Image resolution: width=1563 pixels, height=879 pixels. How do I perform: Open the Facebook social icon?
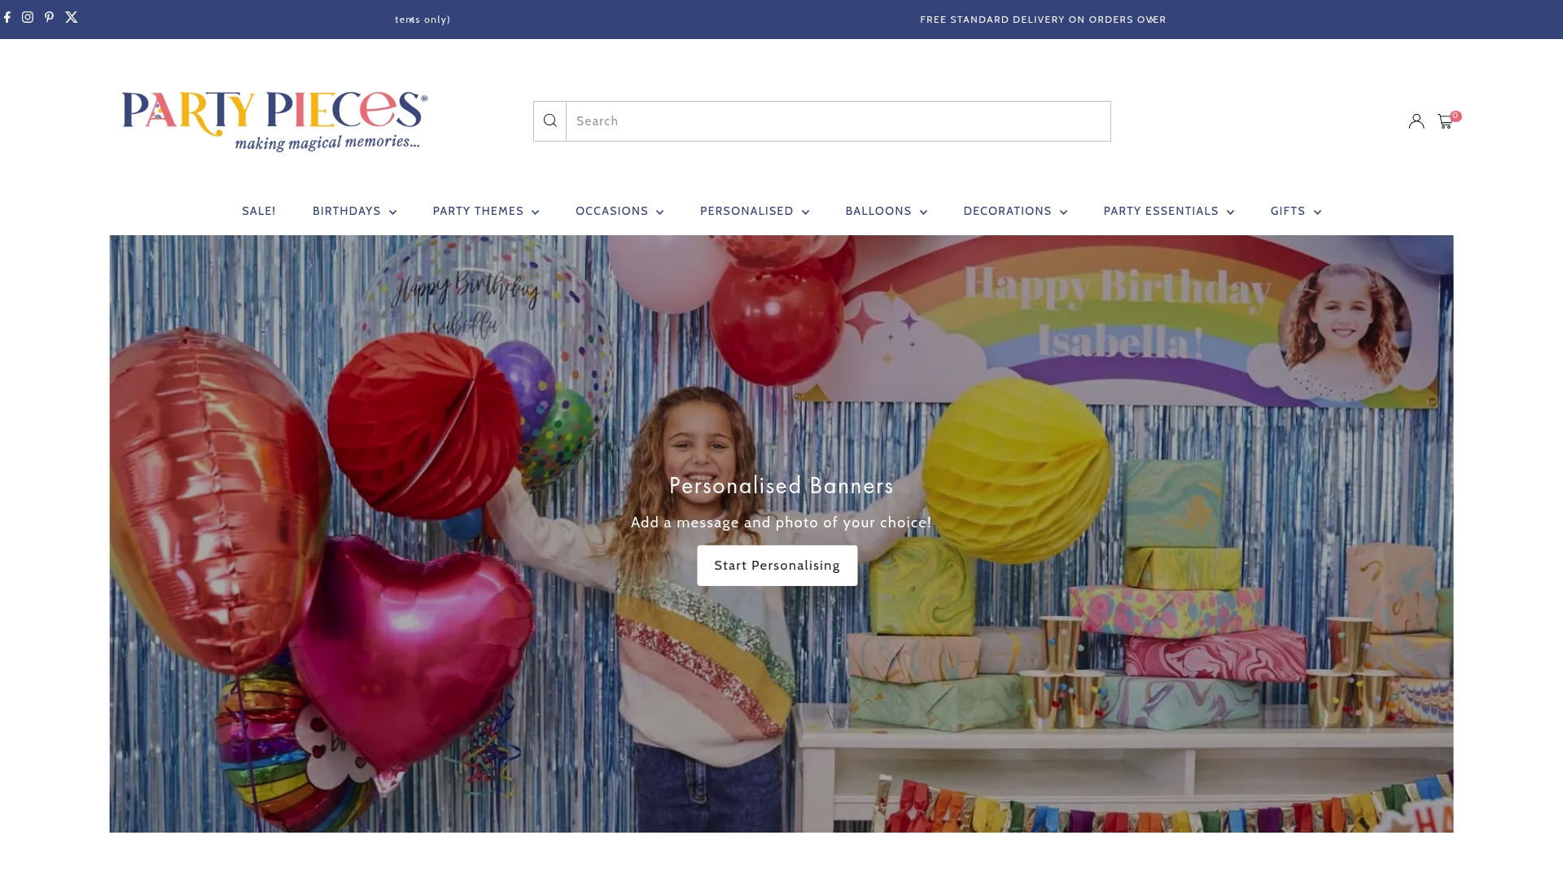(x=7, y=17)
